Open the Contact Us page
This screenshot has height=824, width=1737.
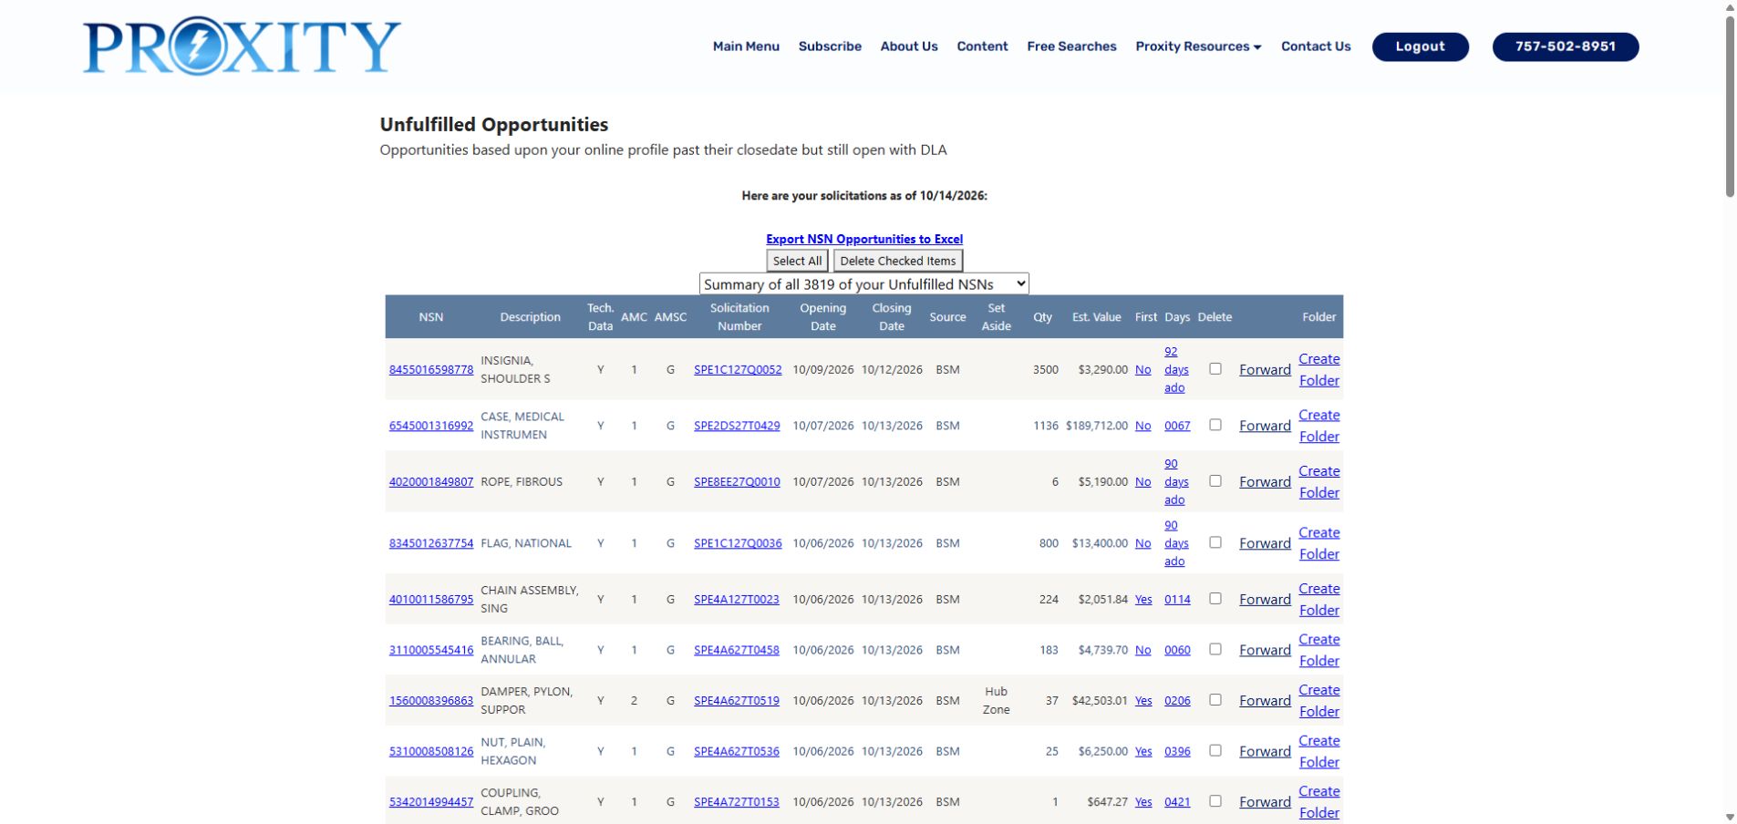[x=1316, y=46]
